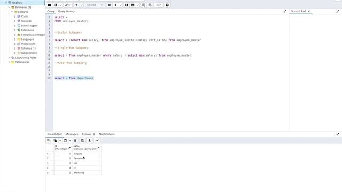Image resolution: width=342 pixels, height=192 pixels.
Task: Save the query file
Action: [56, 5]
